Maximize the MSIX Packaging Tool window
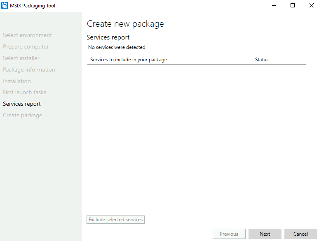319x241 pixels. (x=293, y=5)
